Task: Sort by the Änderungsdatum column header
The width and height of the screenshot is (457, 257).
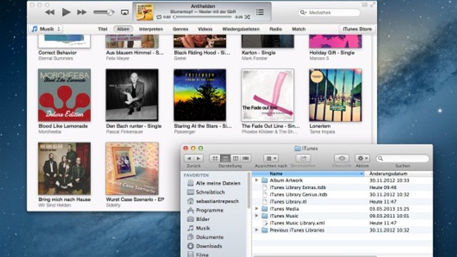Action: [x=399, y=174]
